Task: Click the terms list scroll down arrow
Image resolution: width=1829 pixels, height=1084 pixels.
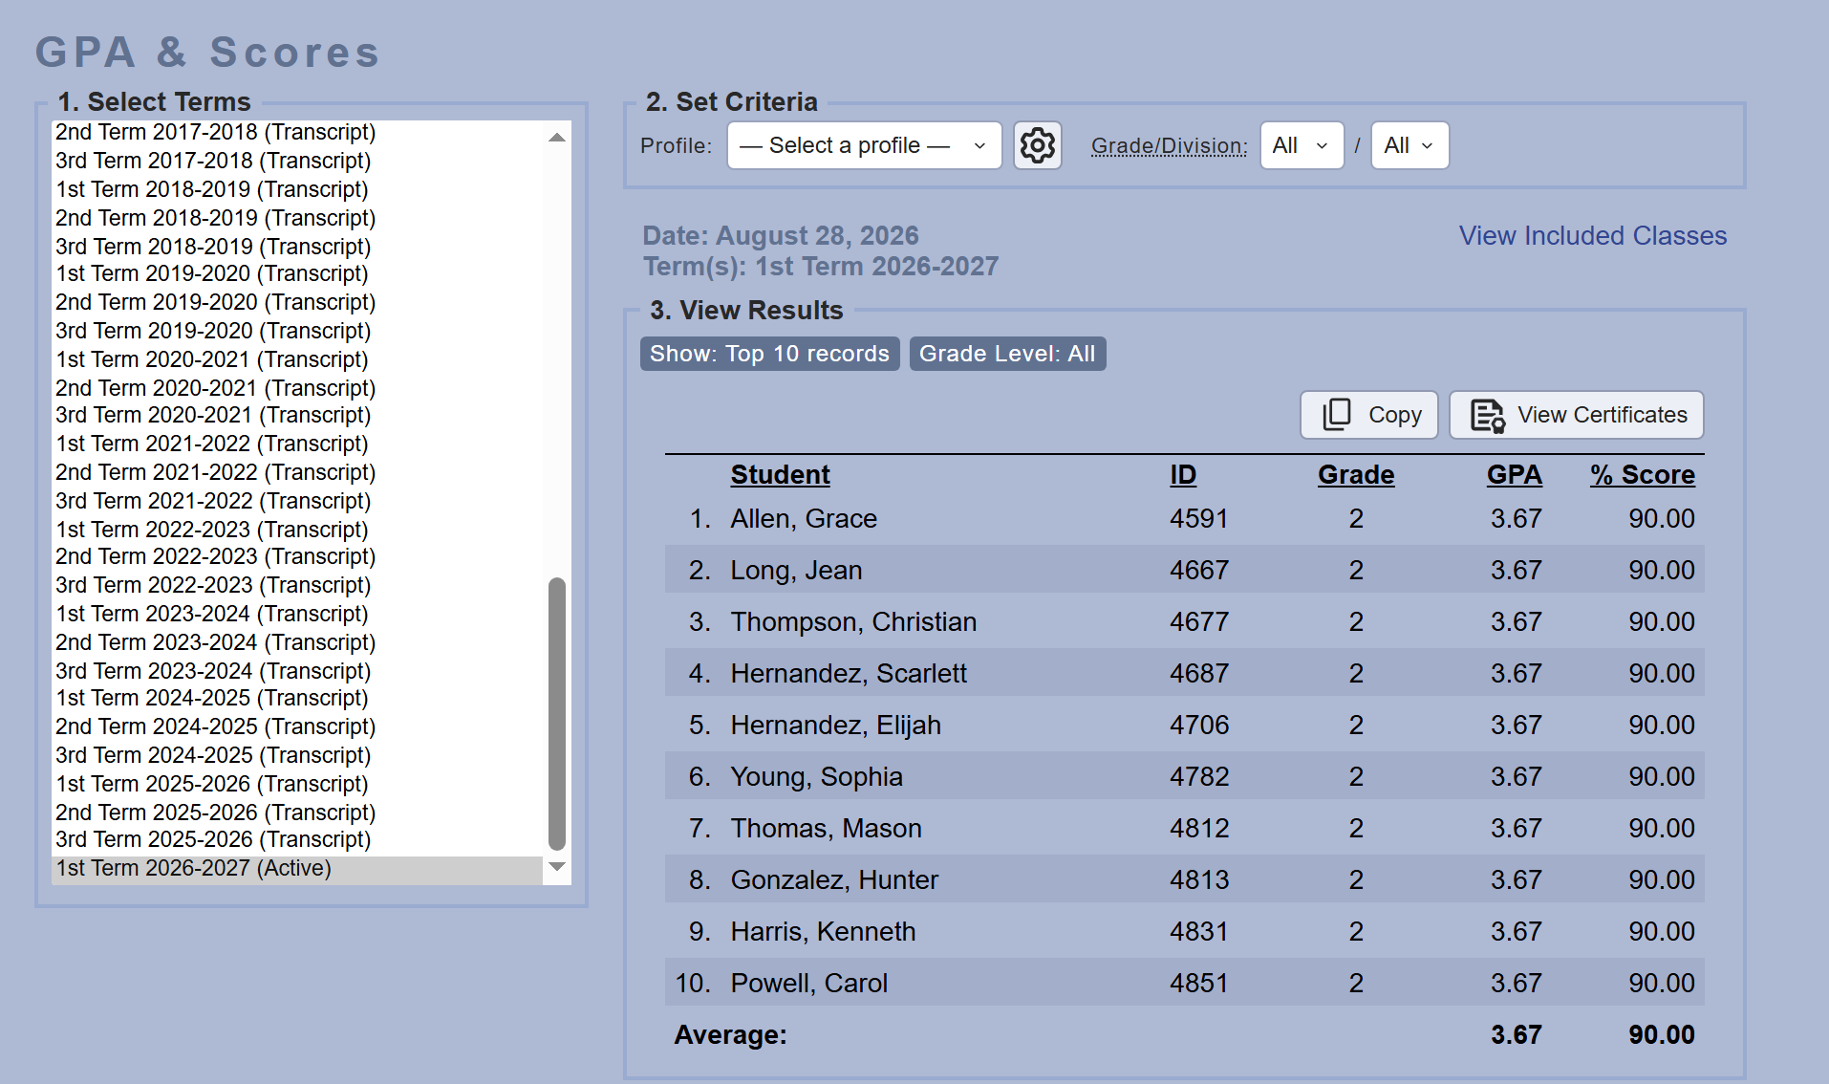Action: 557,867
